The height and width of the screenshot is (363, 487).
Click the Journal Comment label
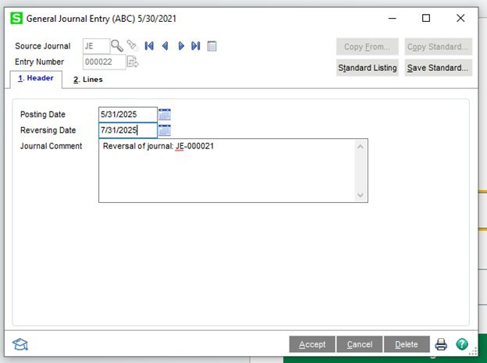click(51, 146)
